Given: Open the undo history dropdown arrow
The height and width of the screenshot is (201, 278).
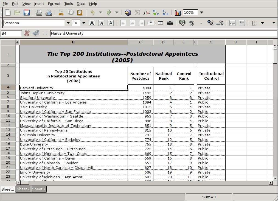Looking at the screenshot, I should tap(100, 13).
